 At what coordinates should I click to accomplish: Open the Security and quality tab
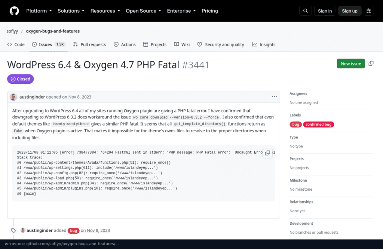[x=221, y=44]
